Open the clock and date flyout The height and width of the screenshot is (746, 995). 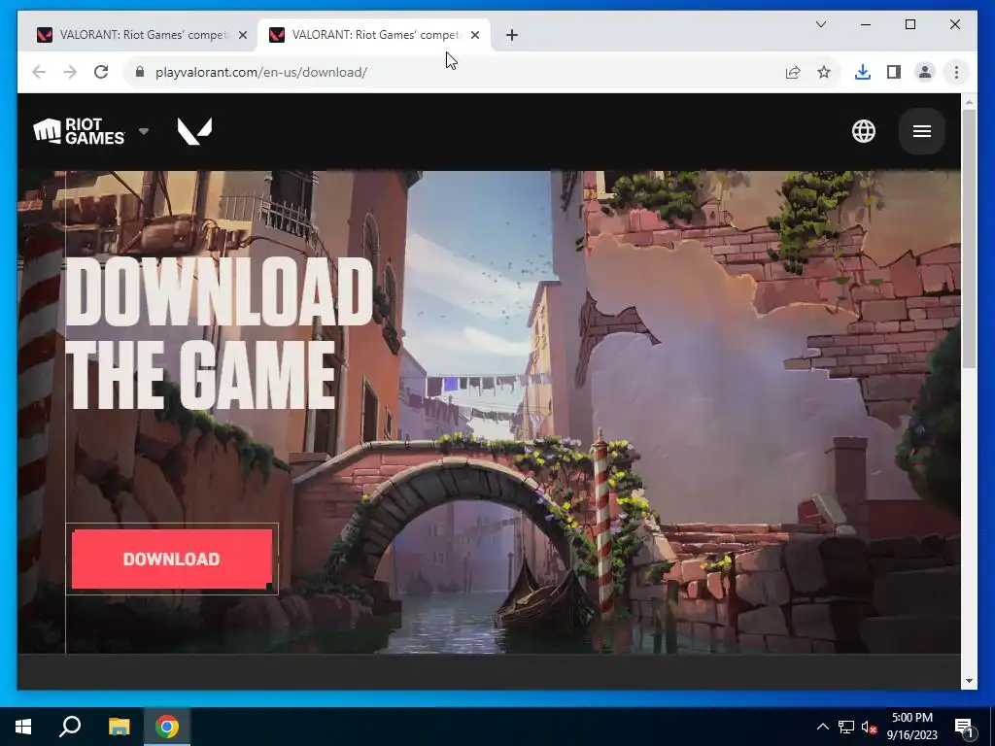tap(911, 727)
